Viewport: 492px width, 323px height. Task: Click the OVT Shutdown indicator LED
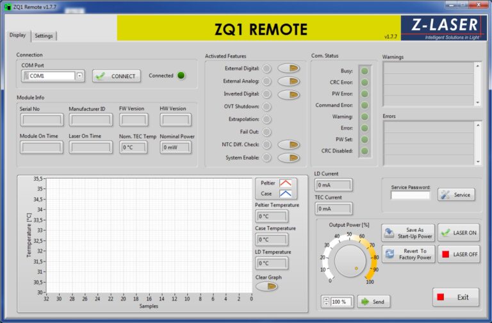266,107
